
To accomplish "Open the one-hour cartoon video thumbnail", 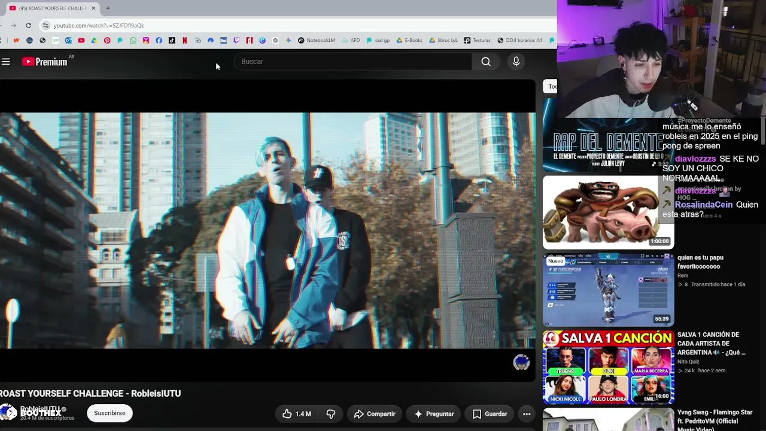I will pyautogui.click(x=608, y=213).
